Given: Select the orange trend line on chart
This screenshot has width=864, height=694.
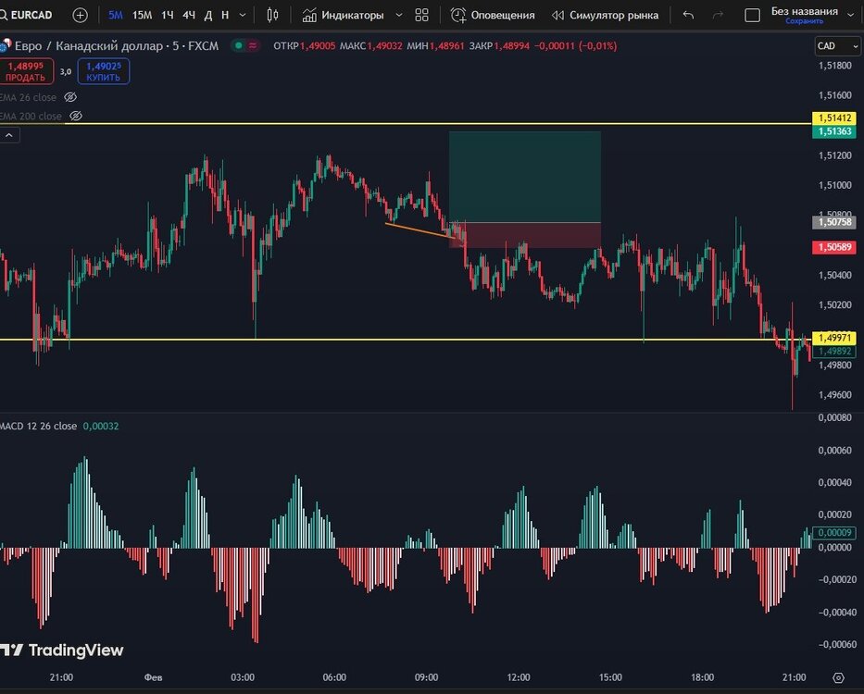Looking at the screenshot, I should point(421,230).
